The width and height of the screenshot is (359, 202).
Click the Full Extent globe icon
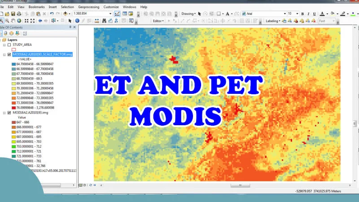click(19, 21)
